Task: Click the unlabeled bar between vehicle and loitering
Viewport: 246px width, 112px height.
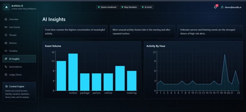Action: (x=120, y=78)
